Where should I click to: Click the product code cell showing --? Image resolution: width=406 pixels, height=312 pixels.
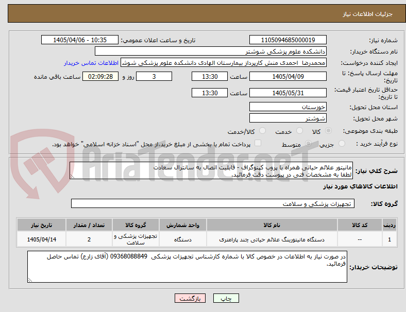[360, 239]
